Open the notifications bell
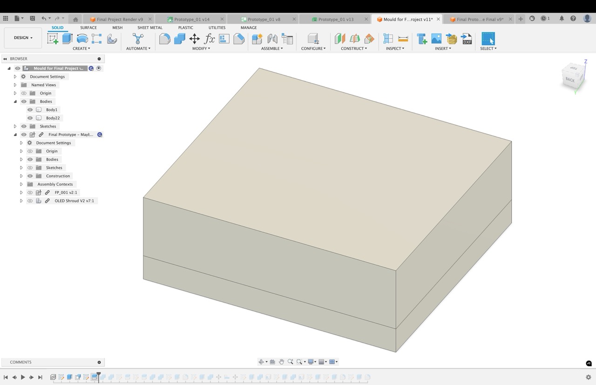 pyautogui.click(x=562, y=19)
